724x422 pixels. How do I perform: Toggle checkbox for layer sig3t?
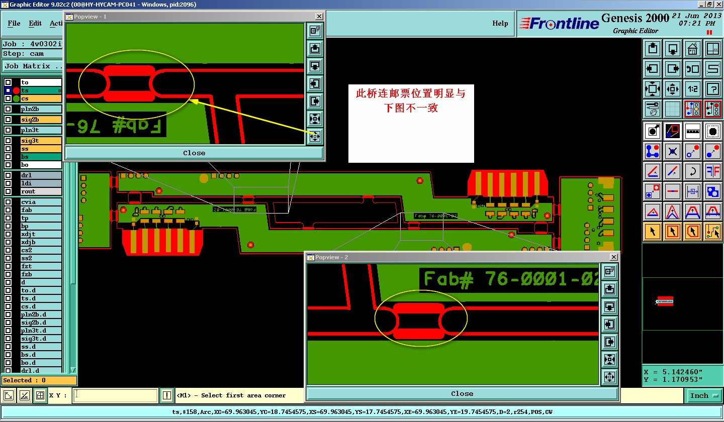(x=8, y=141)
